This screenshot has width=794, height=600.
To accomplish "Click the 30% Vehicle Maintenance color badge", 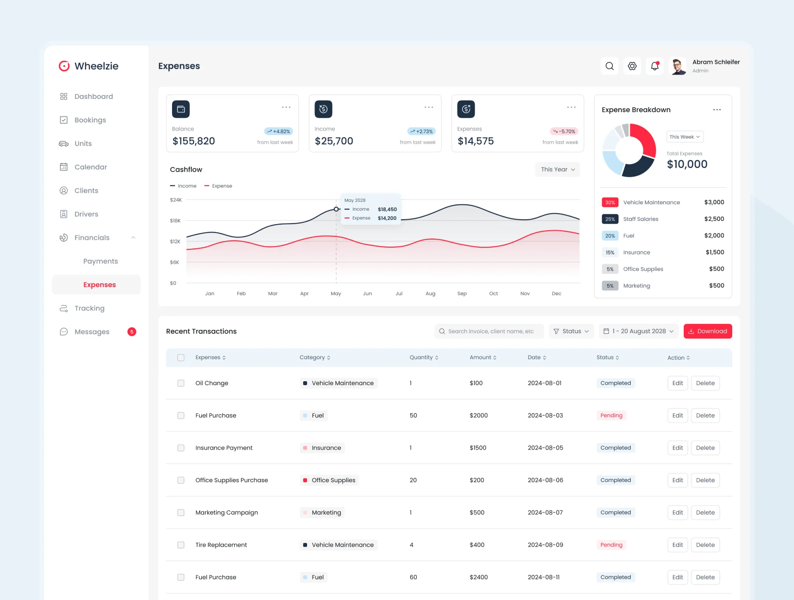I will (610, 202).
